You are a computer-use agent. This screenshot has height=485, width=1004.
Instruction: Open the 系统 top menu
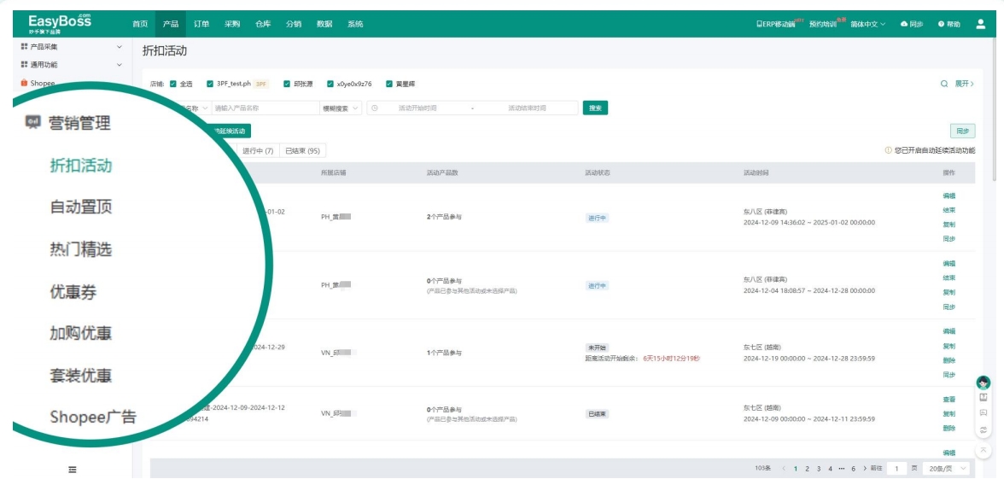(x=355, y=24)
